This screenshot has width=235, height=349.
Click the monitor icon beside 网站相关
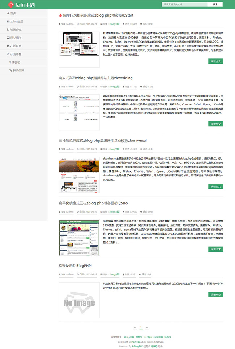point(8,38)
